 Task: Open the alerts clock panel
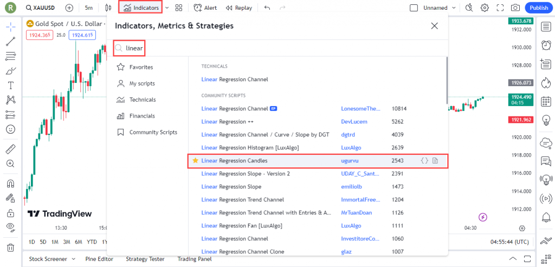[545, 45]
